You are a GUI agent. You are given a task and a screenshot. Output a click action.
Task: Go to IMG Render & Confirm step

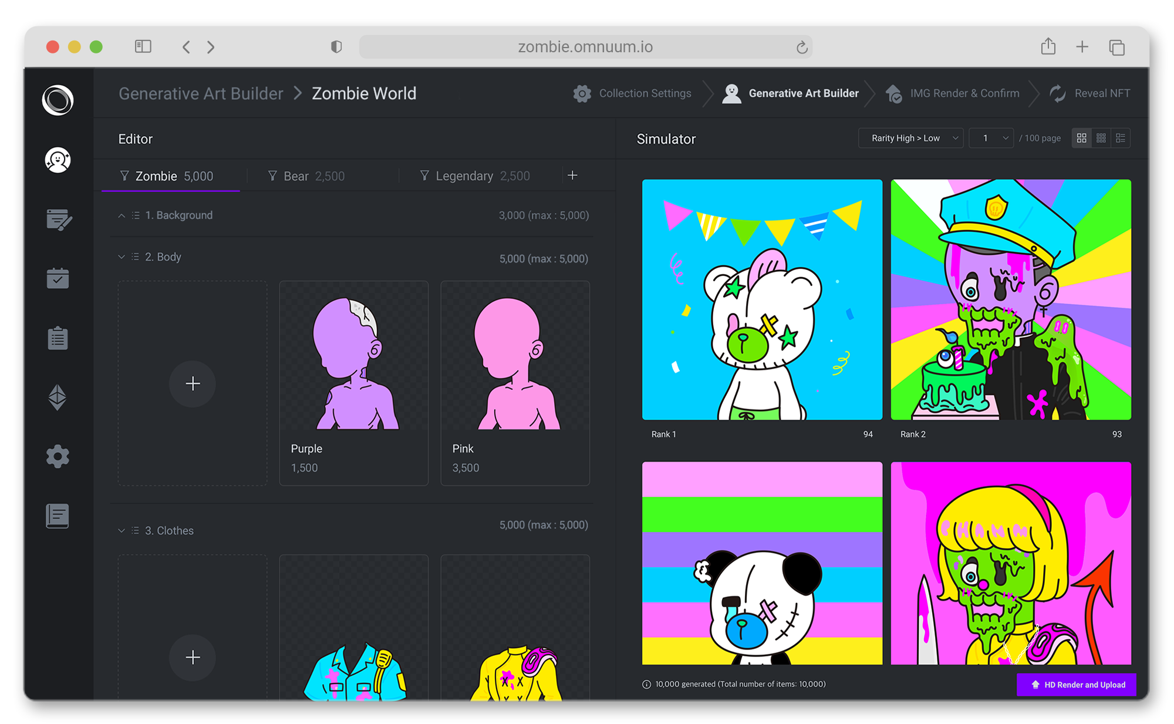tap(952, 93)
